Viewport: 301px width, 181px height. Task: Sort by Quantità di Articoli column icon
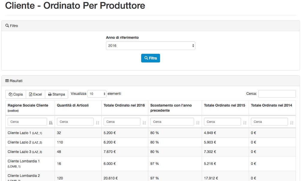pyautogui.click(x=97, y=122)
